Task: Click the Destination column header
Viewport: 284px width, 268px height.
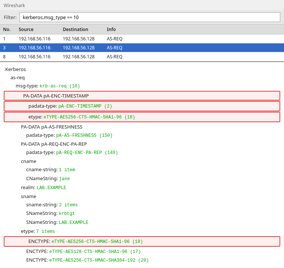Action: pyautogui.click(x=75, y=30)
